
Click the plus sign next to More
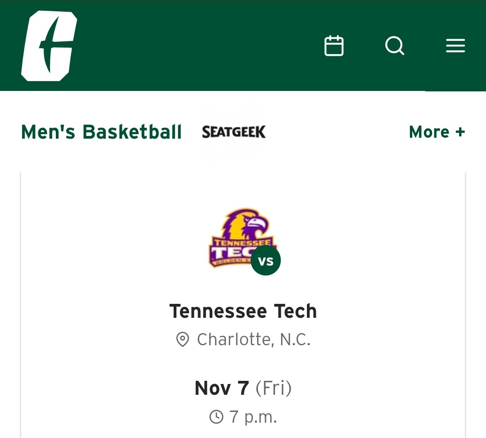pyautogui.click(x=460, y=132)
